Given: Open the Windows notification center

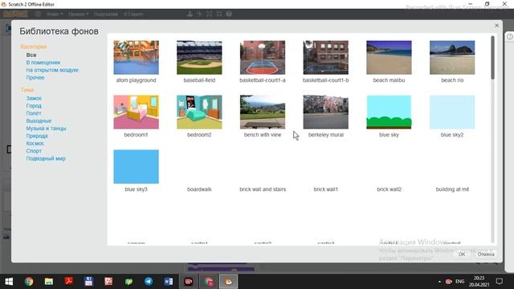Looking at the screenshot, I should tap(499, 282).
